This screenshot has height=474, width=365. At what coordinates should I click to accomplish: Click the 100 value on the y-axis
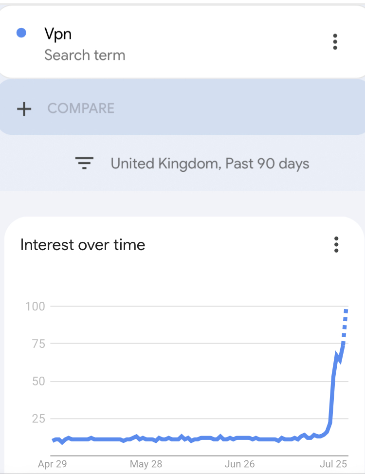35,306
